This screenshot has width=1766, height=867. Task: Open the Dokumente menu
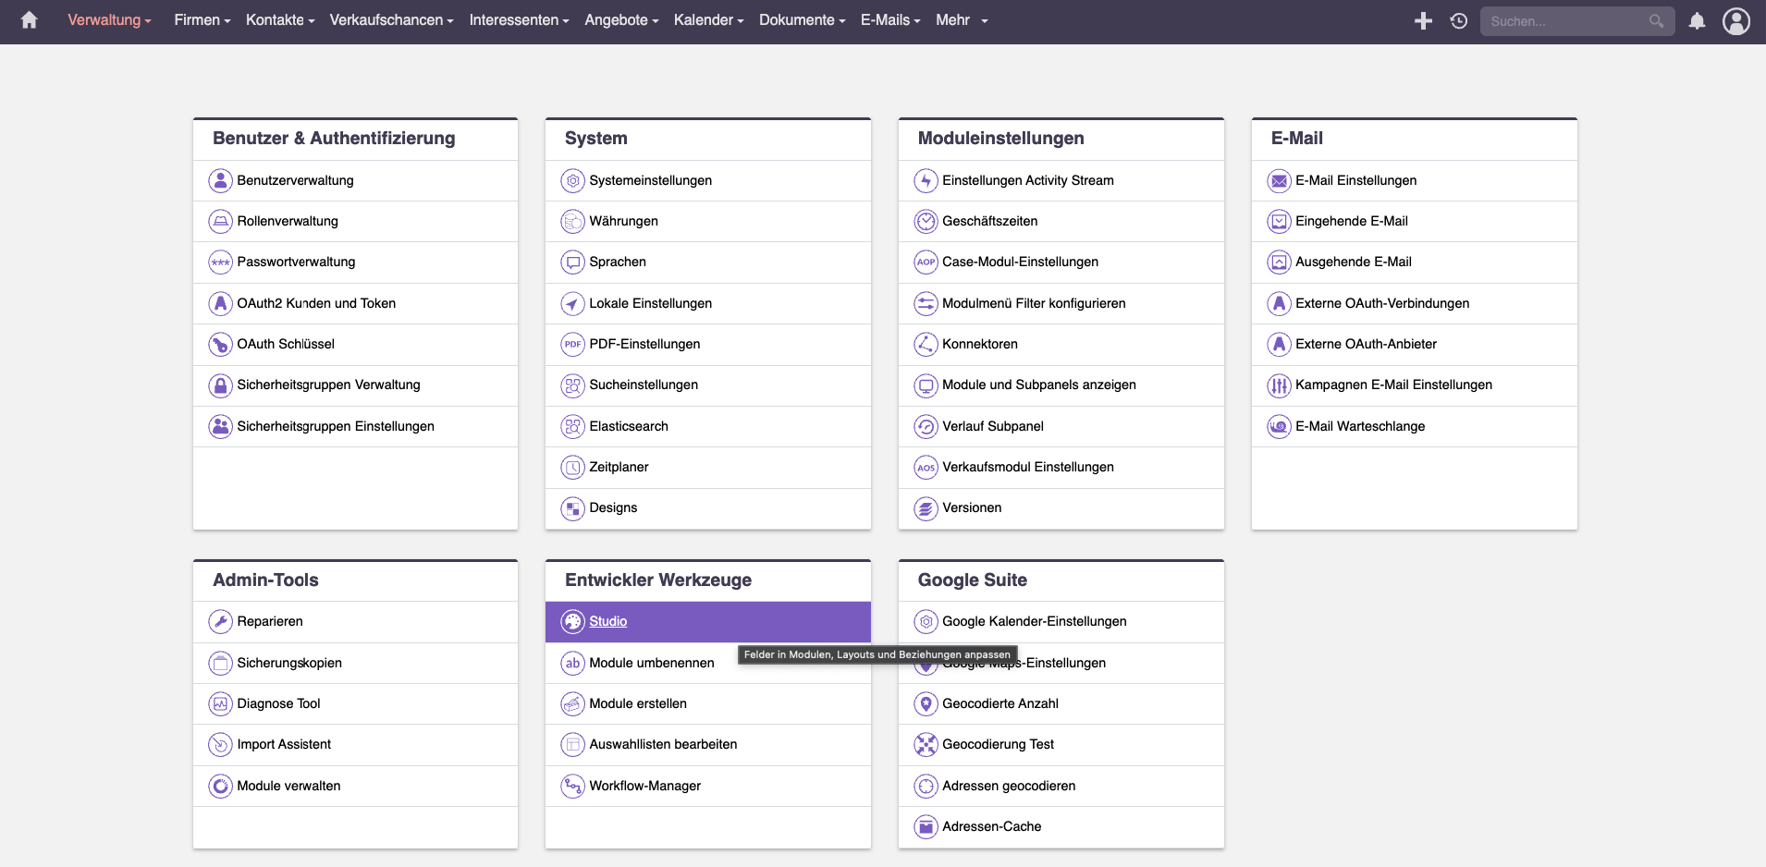pyautogui.click(x=802, y=20)
